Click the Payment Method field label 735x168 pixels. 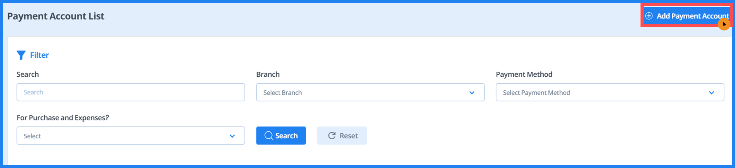(524, 74)
